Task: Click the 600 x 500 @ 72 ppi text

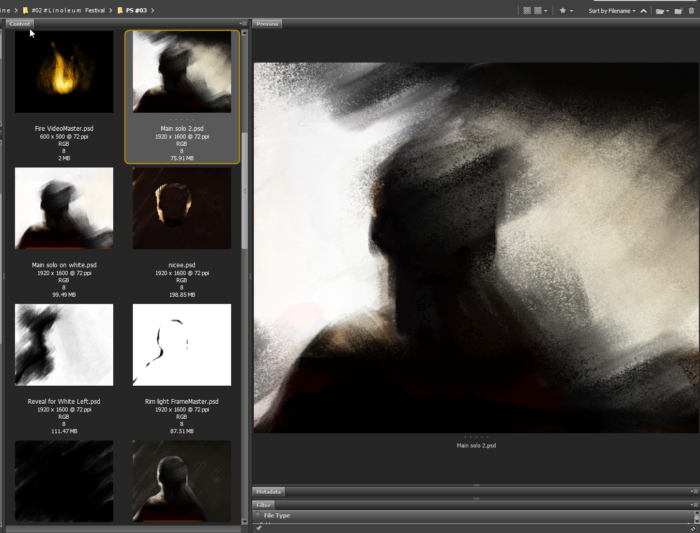Action: point(64,136)
